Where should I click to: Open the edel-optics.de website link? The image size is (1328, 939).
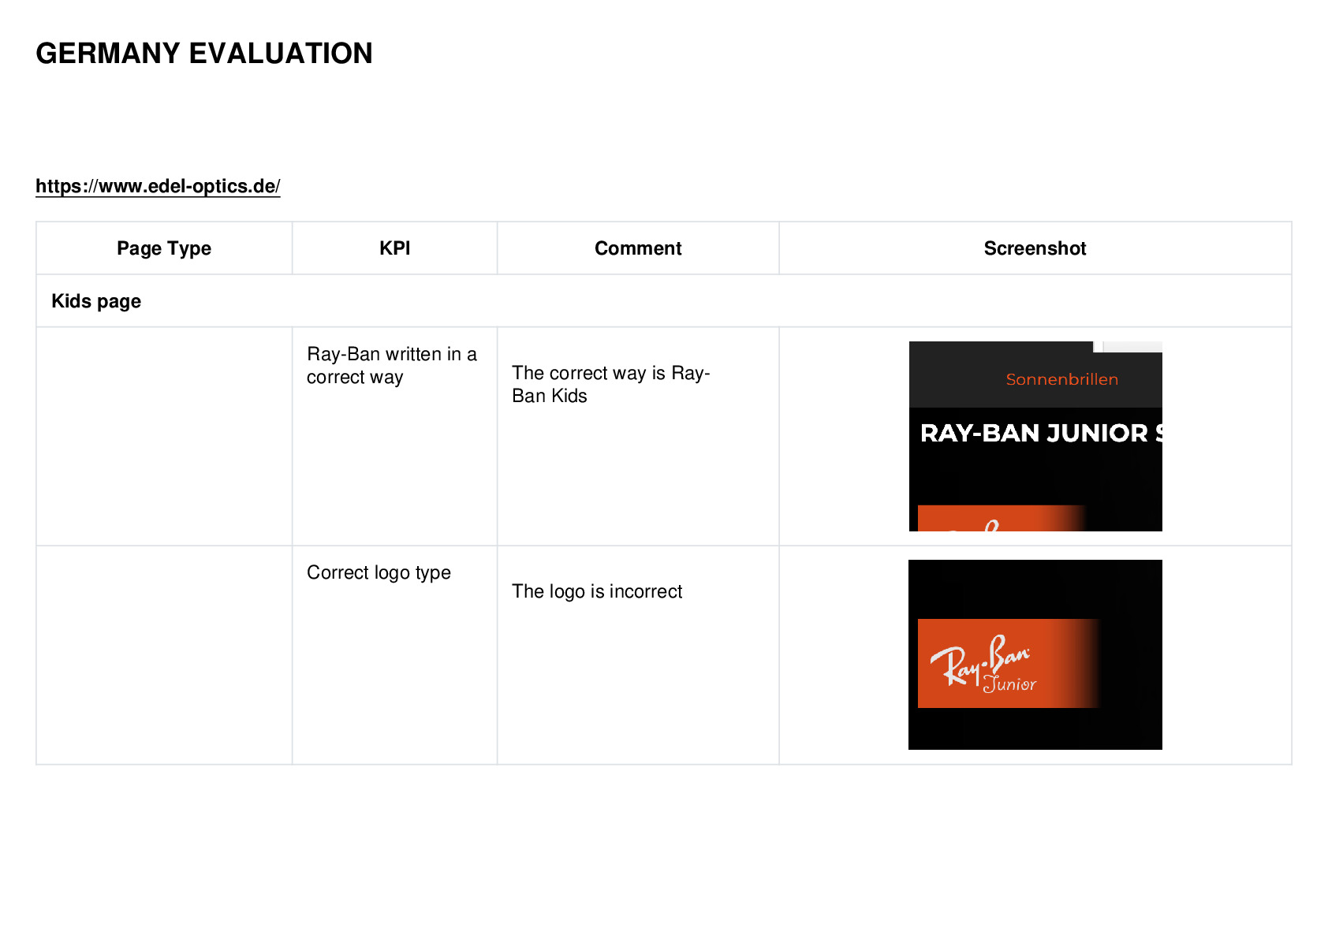[x=158, y=186]
